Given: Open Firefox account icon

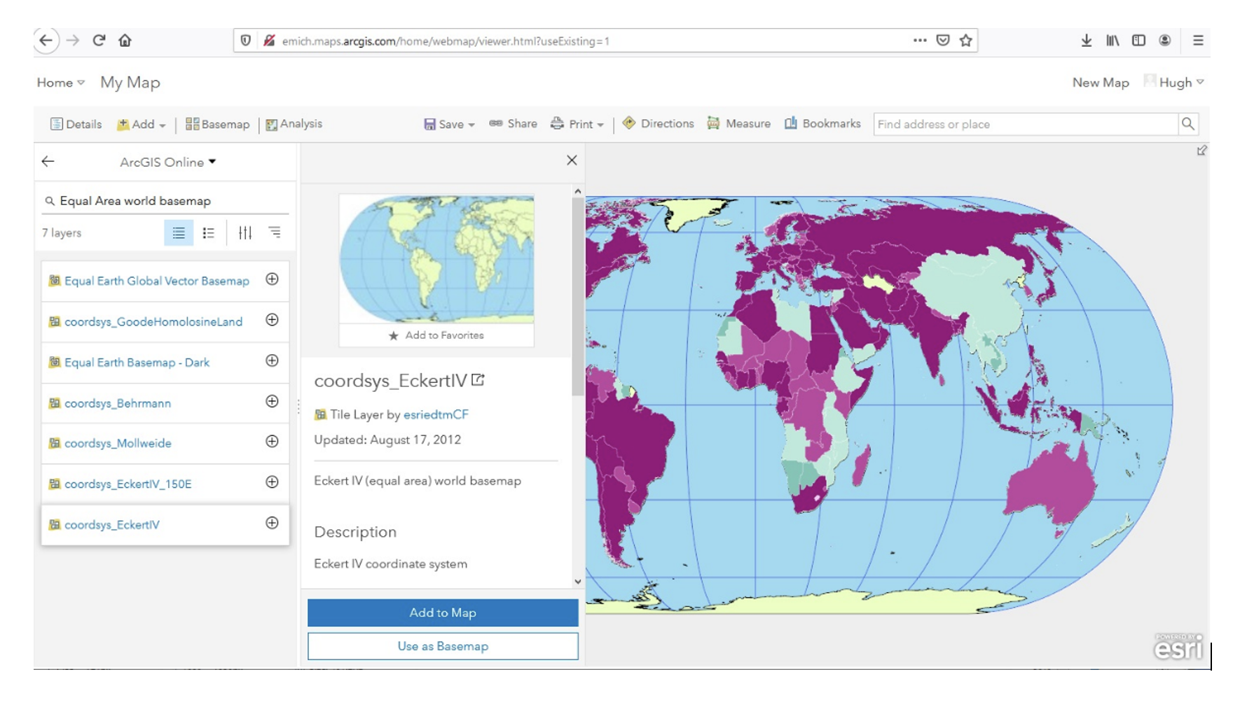Looking at the screenshot, I should (1165, 41).
